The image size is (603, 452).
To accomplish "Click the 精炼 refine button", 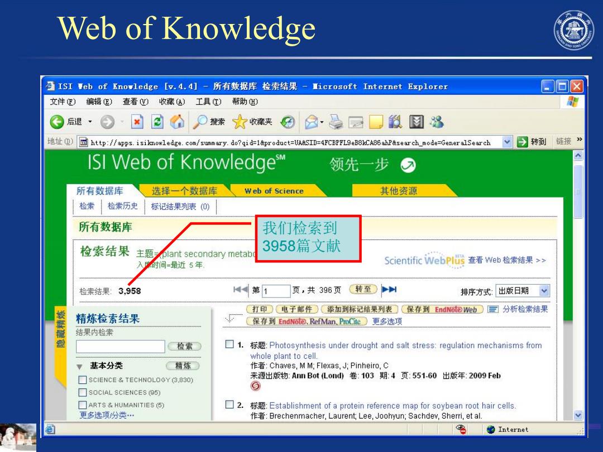I will coord(183,366).
